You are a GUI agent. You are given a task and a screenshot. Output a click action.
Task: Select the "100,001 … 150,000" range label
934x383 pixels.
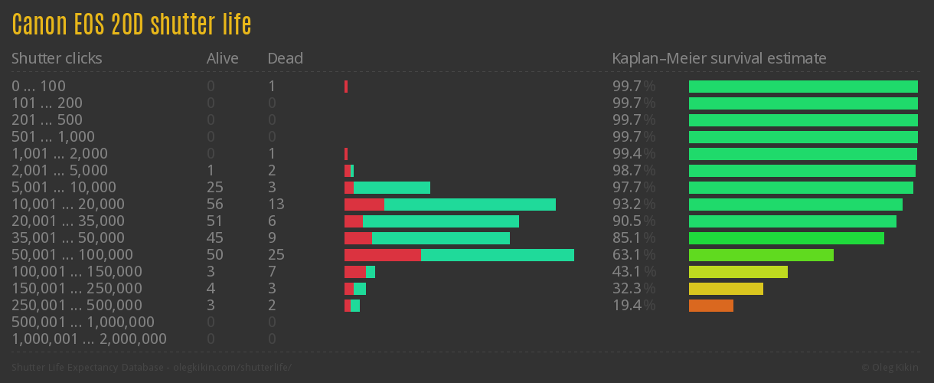77,272
